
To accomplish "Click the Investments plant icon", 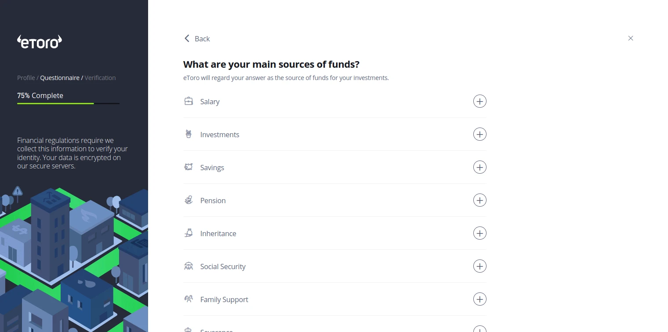I will click(x=189, y=134).
